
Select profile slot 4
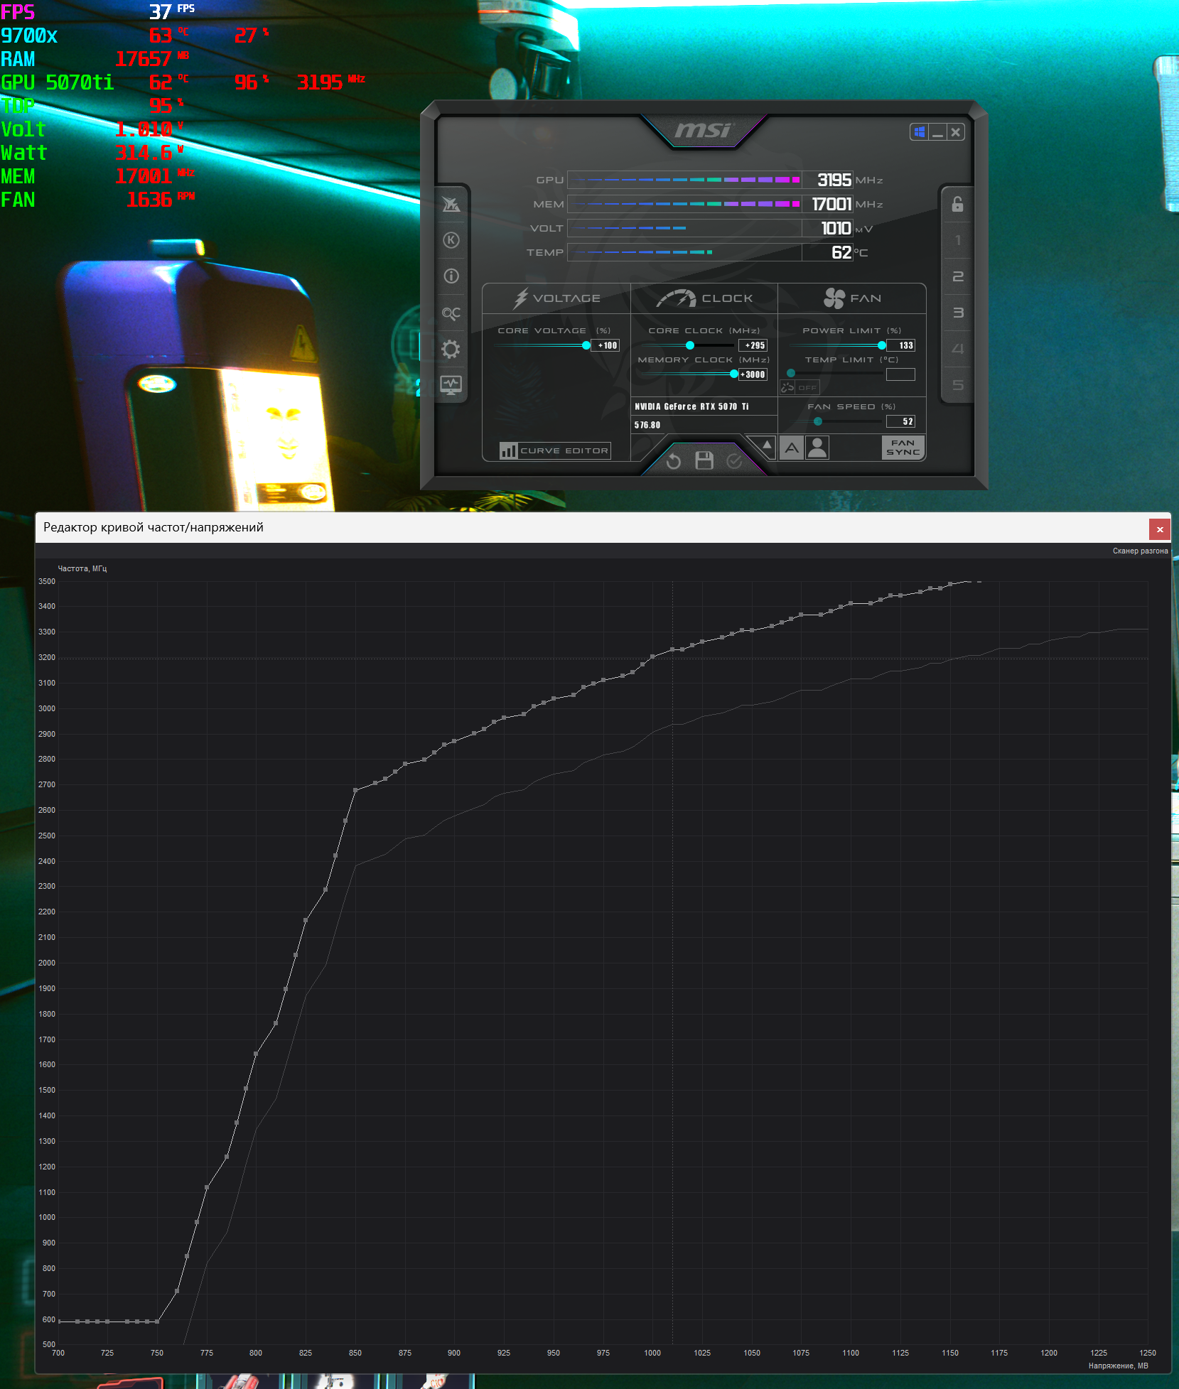point(958,349)
